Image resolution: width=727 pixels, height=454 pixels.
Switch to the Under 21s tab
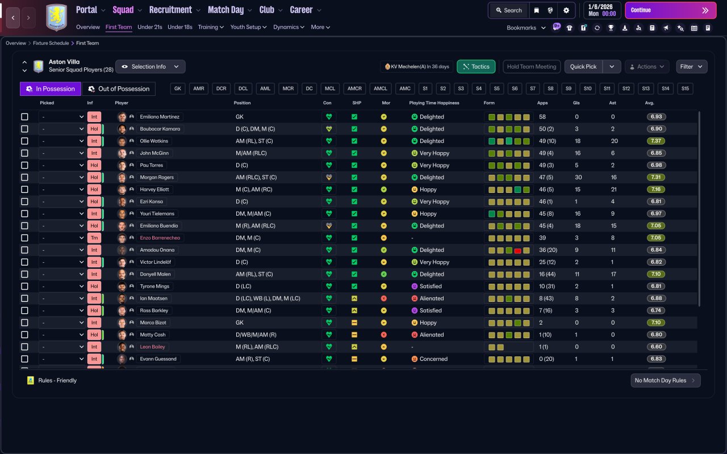pyautogui.click(x=150, y=27)
